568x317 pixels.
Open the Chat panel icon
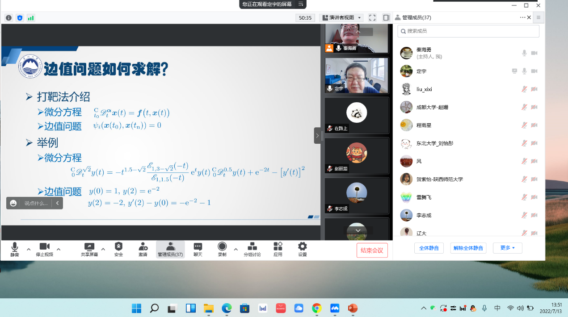tap(198, 247)
